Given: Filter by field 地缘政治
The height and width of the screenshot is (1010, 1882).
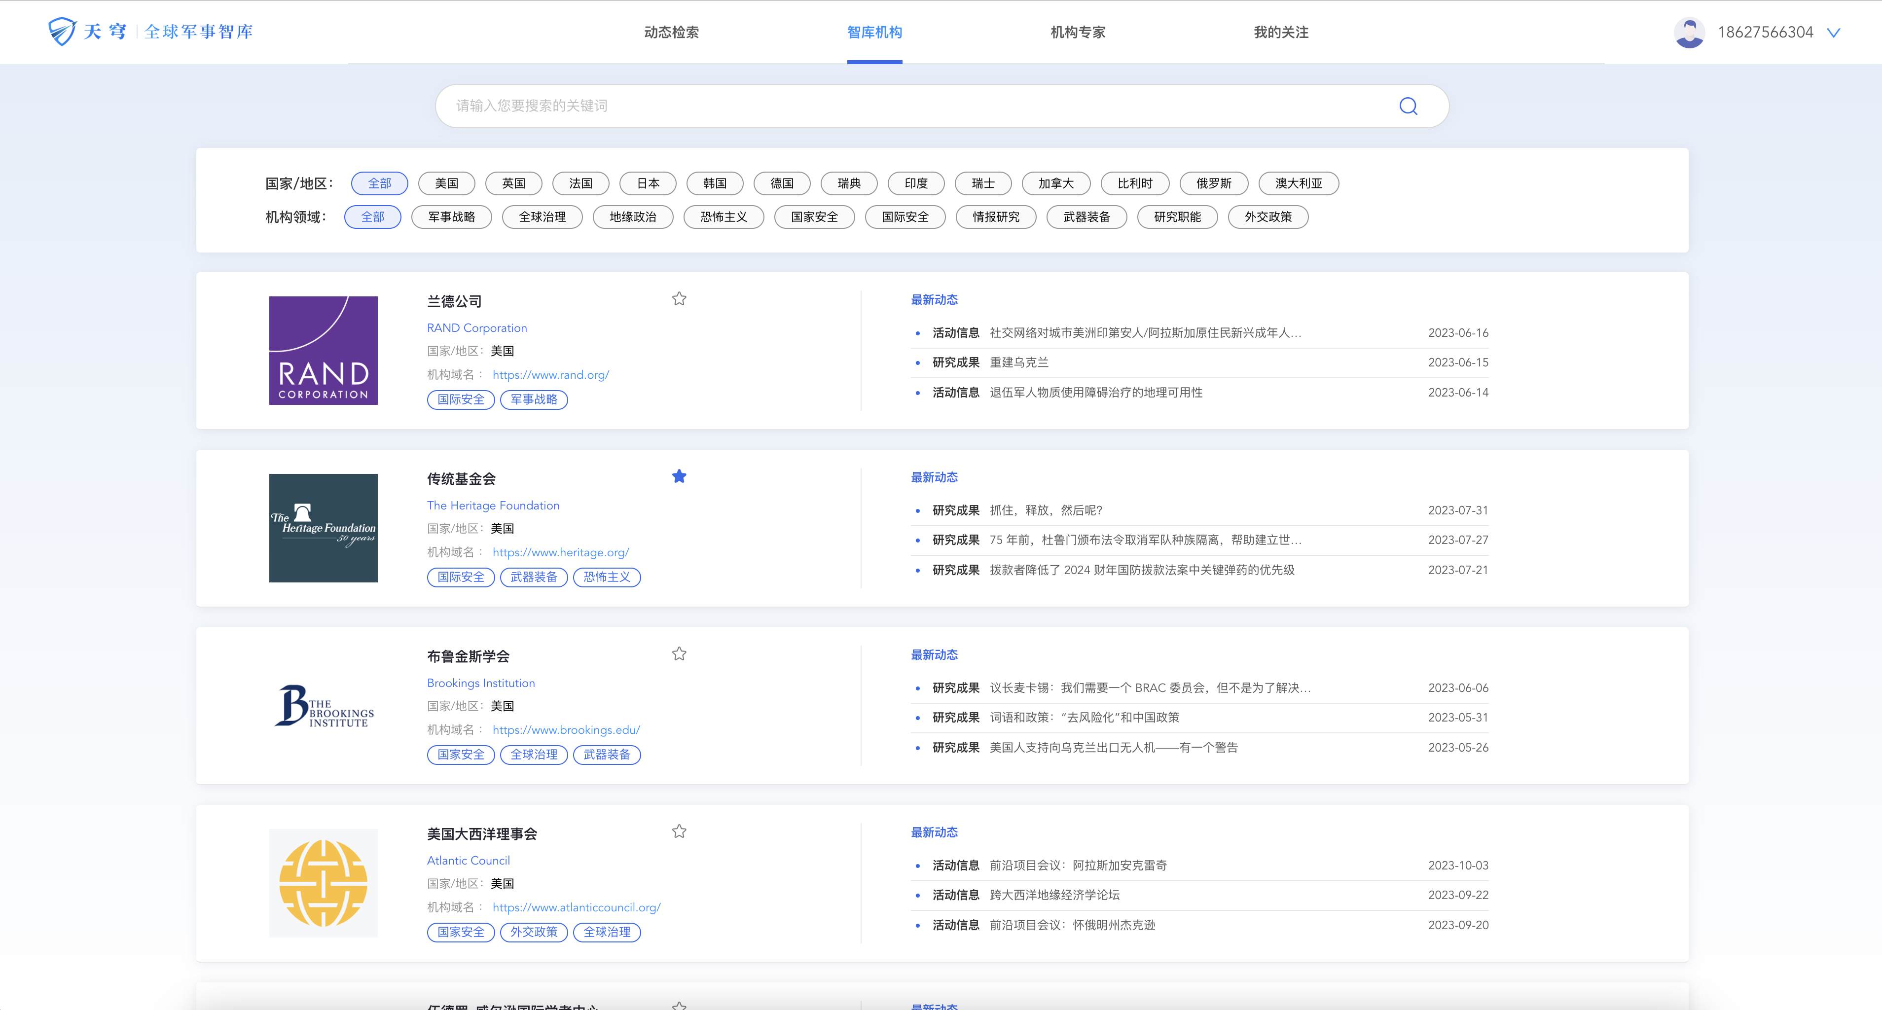Looking at the screenshot, I should click(633, 217).
